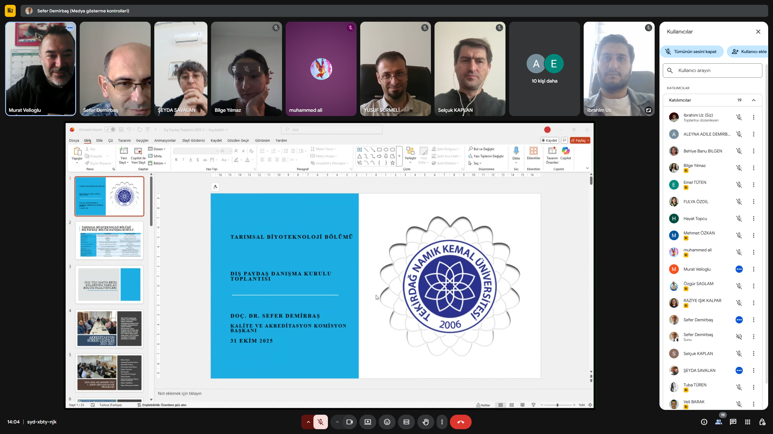Screen dimensions: 773x434
Task: Click the raise hand icon
Action: (x=426, y=422)
